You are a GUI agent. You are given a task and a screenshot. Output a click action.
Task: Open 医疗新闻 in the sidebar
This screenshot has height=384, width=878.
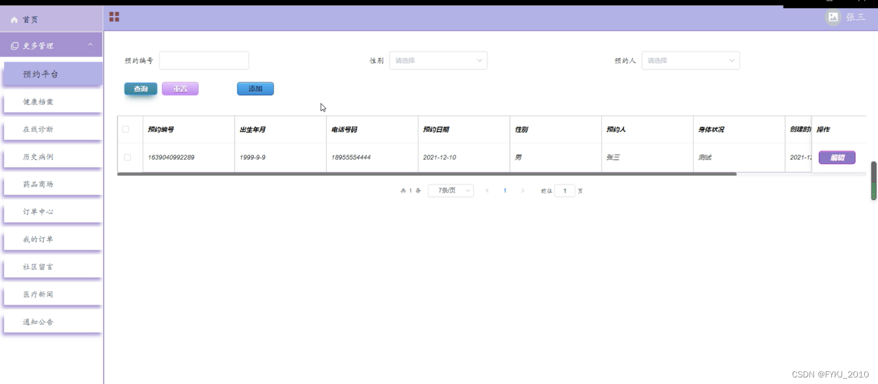pyautogui.click(x=53, y=294)
